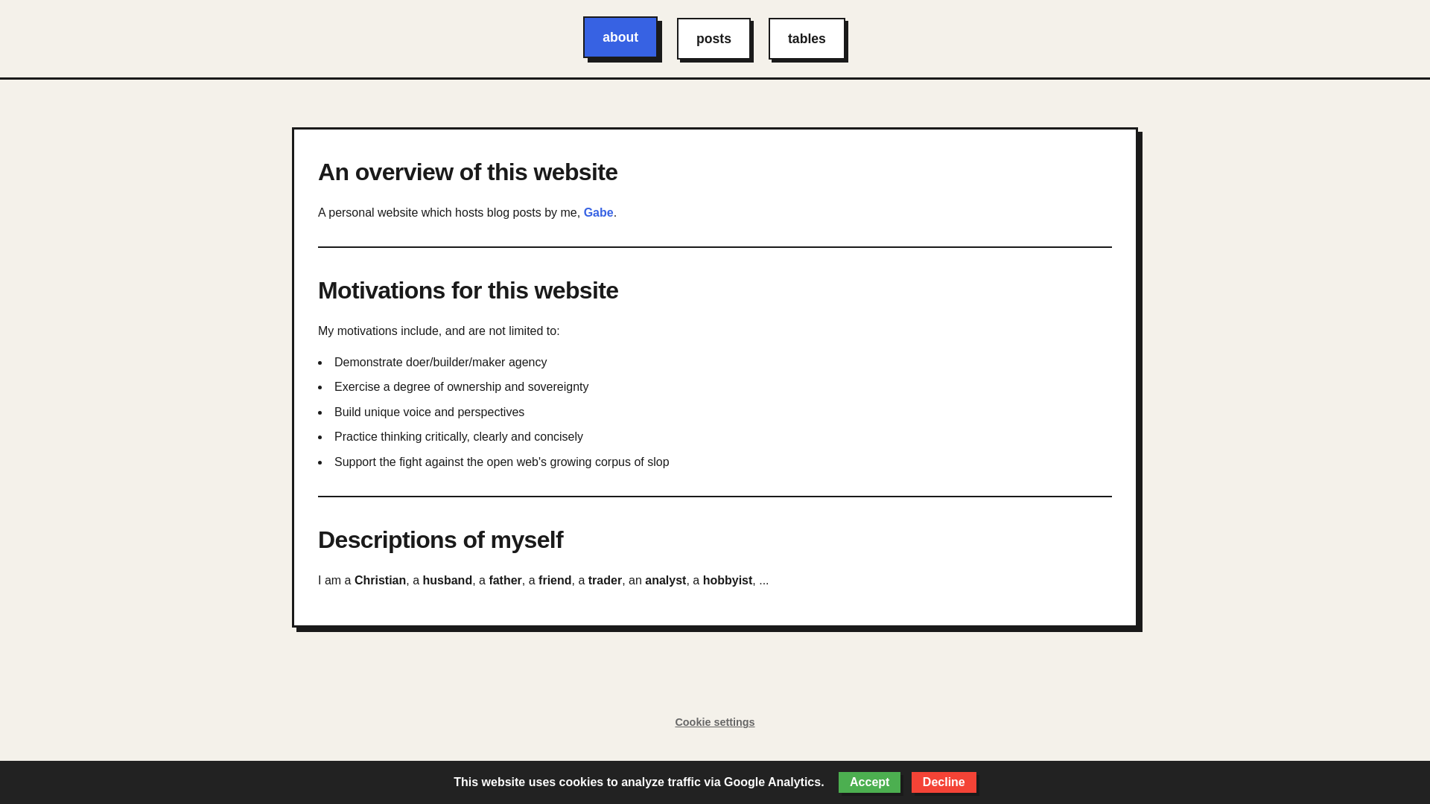
Task: Select 'Build unique voice and perspectives' item
Action: click(x=429, y=412)
